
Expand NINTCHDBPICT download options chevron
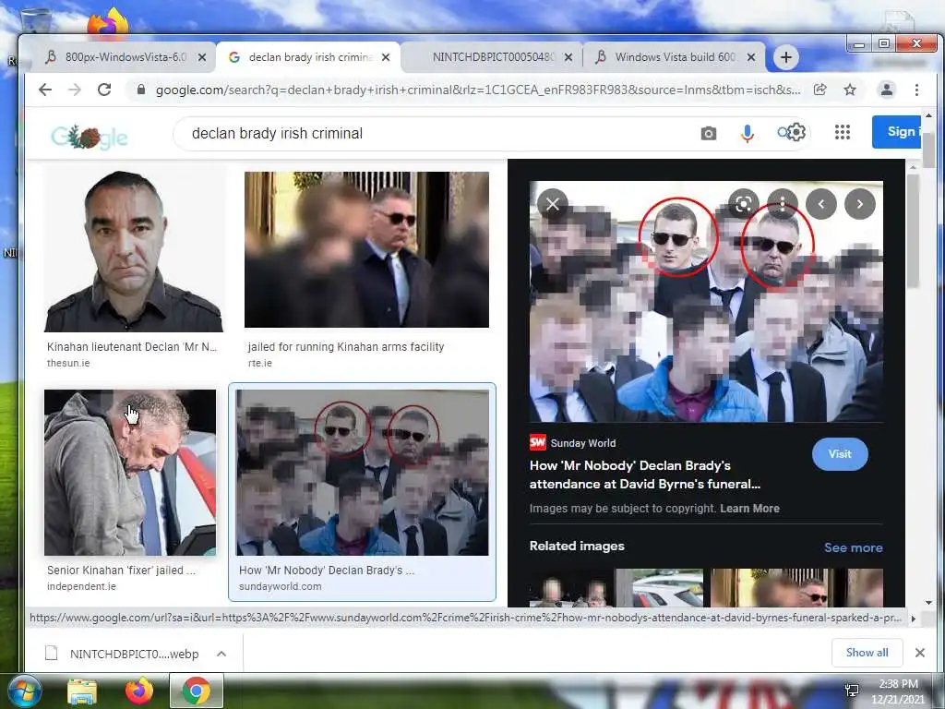(221, 654)
